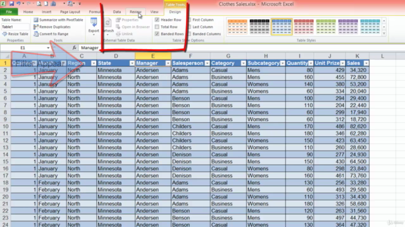Click the Select All corner of the sheet
Image resolution: width=405 pixels, height=227 pixels.
6,56
